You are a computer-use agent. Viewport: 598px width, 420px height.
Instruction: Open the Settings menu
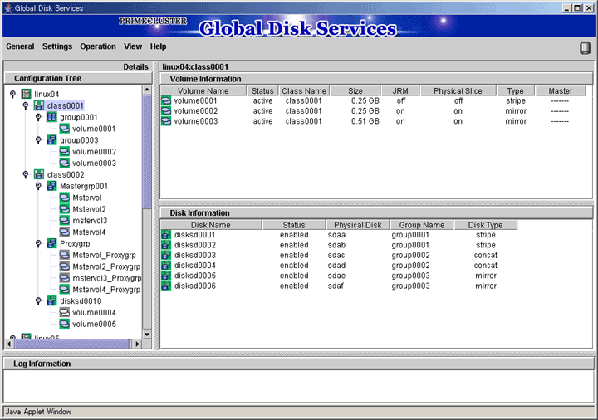(57, 46)
